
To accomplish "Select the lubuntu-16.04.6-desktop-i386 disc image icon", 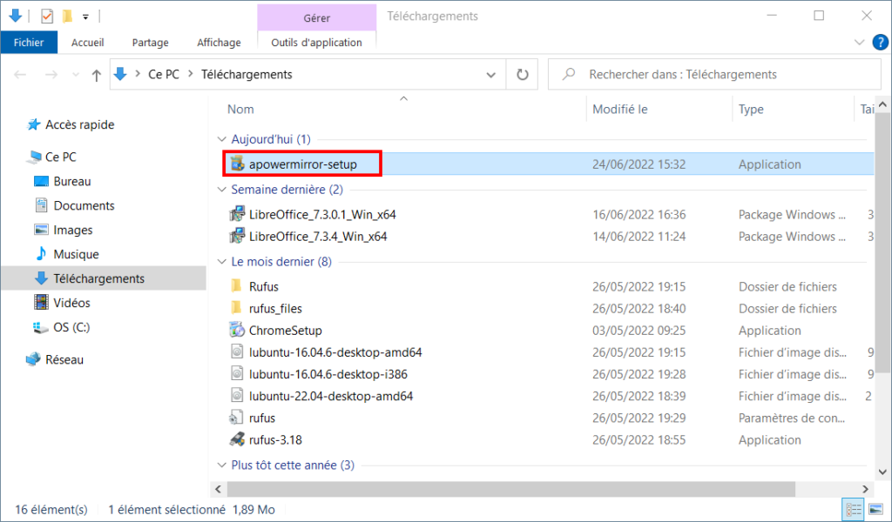I will 237,373.
